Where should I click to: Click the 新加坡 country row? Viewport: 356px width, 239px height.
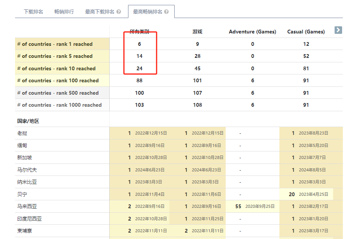click(179, 157)
